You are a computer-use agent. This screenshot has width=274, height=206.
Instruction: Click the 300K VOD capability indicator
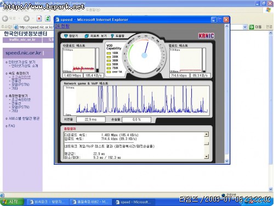(109, 60)
